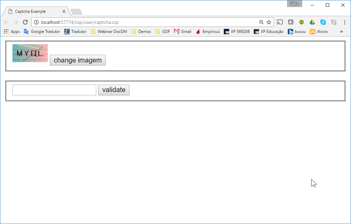Click the green braces extension icon

(x=302, y=22)
